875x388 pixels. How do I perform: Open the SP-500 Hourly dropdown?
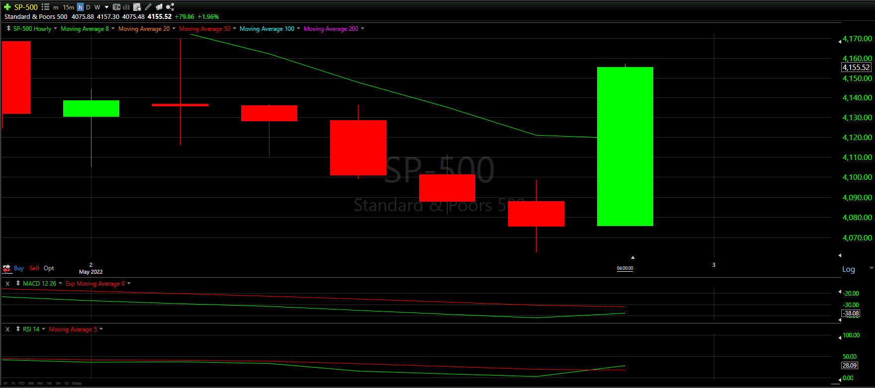point(55,28)
